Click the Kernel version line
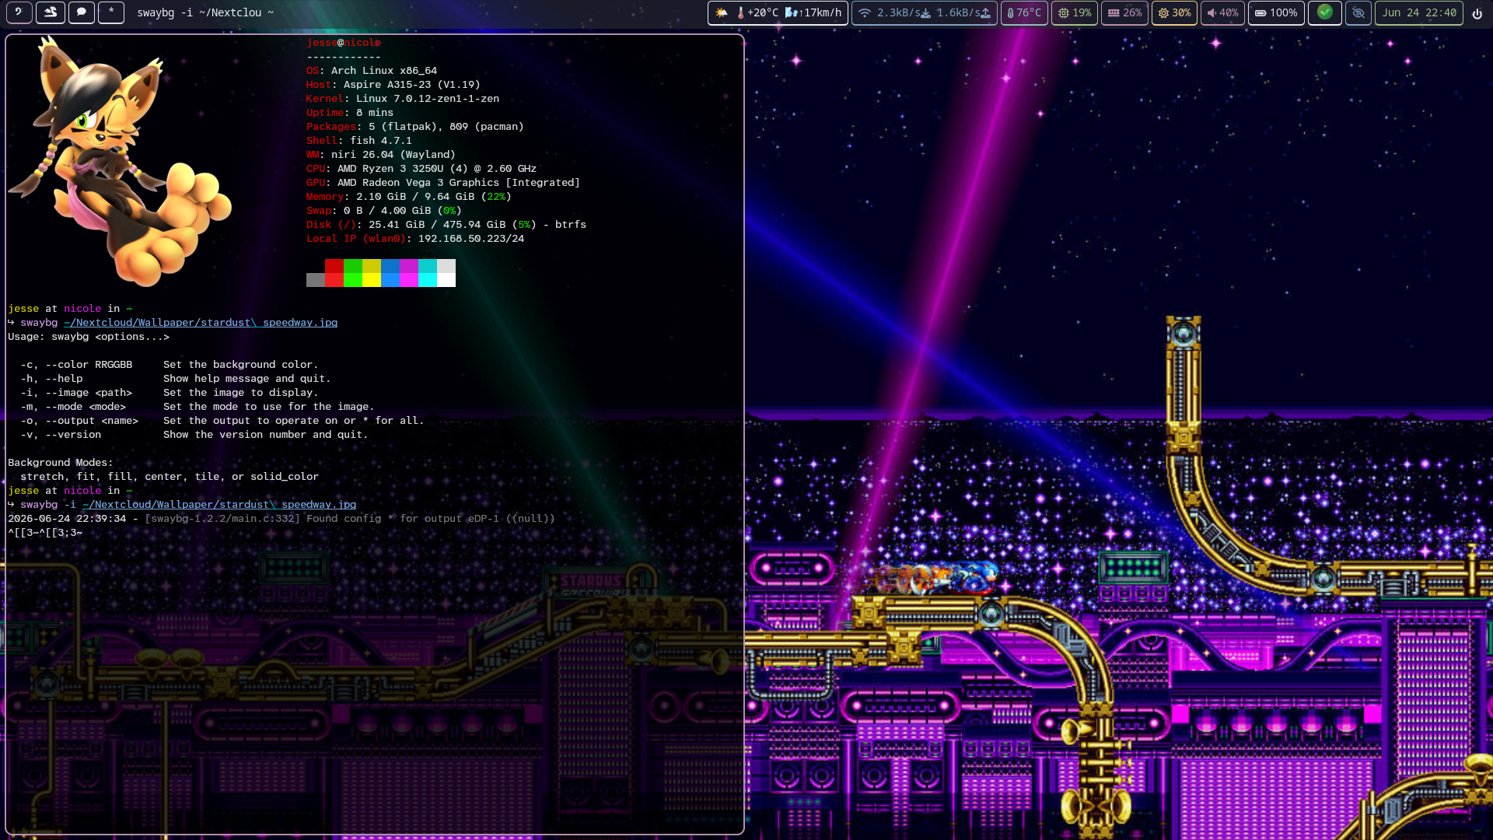This screenshot has width=1493, height=840. [403, 99]
